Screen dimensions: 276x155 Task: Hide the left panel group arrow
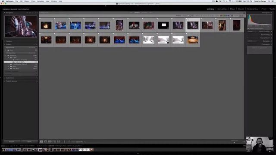(1, 77)
